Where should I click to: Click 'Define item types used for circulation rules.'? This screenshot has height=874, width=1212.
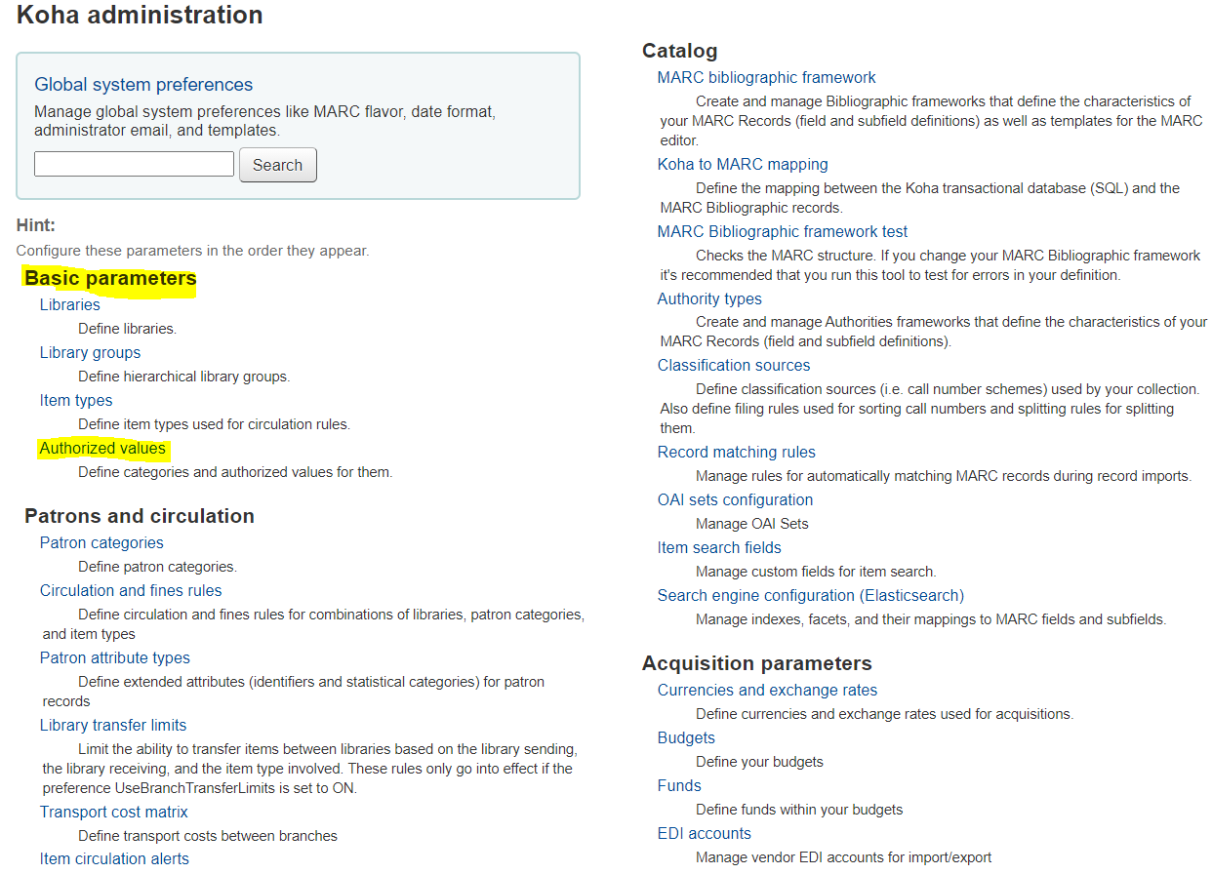[x=214, y=424]
